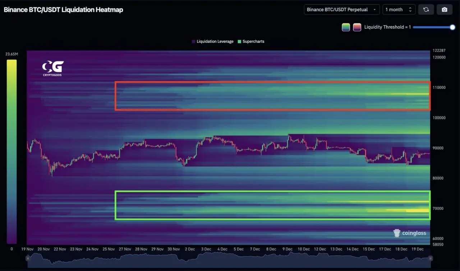Click the Liquidity Threshold slider handle
460x271 pixels.
click(452, 27)
